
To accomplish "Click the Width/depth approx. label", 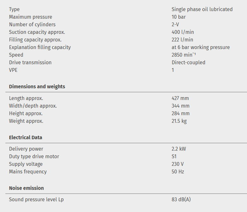I will tap(33, 106).
